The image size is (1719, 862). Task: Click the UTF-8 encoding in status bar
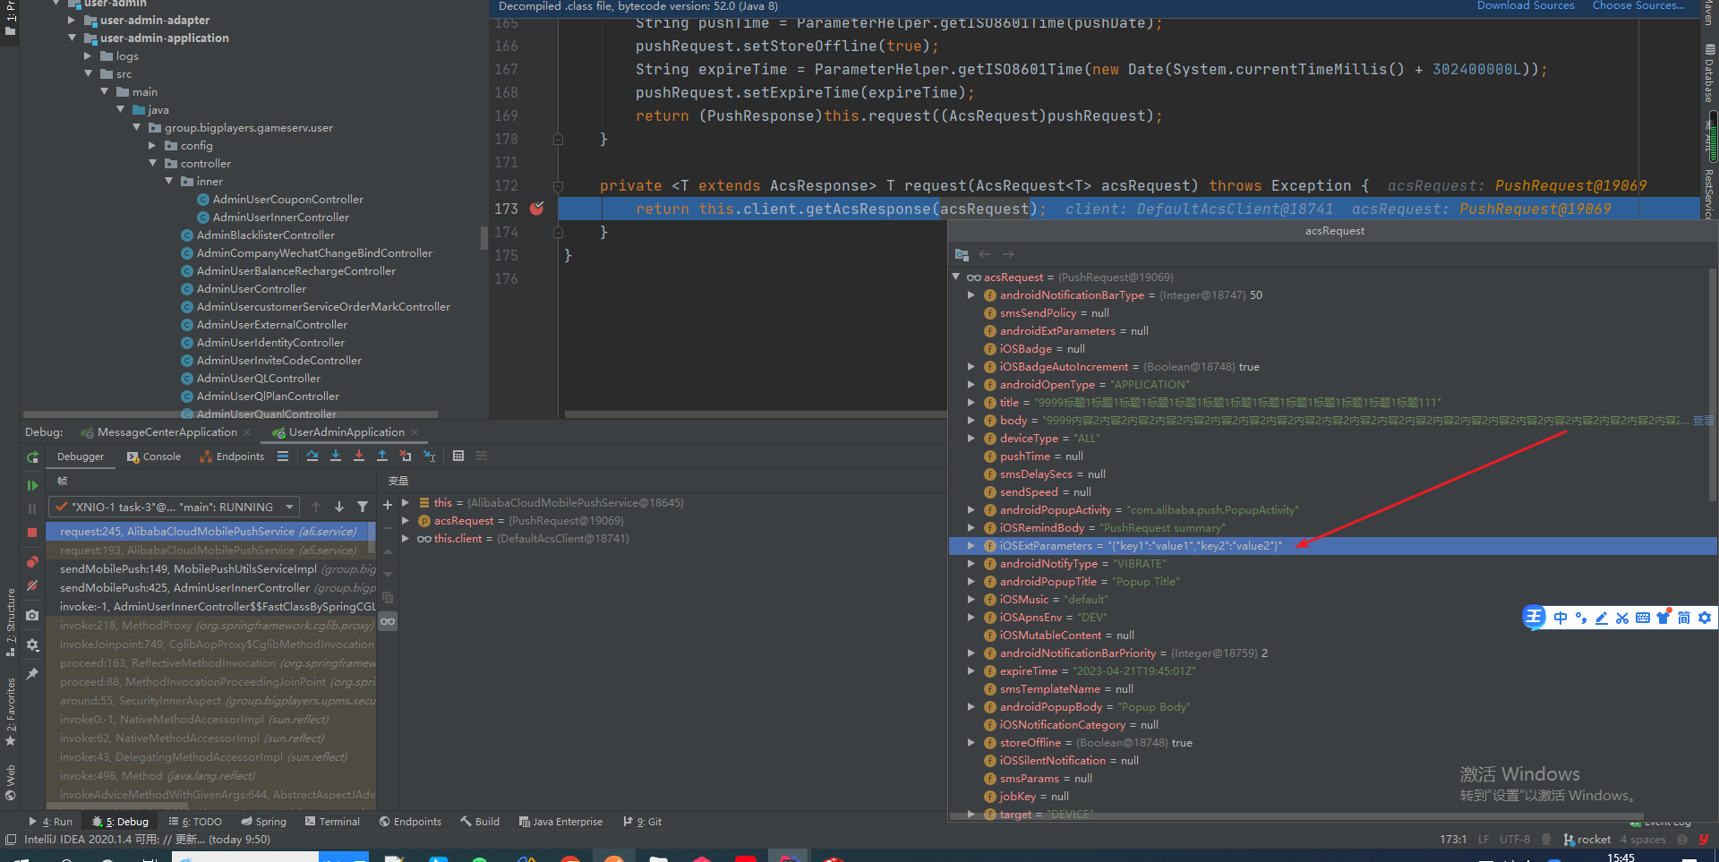[x=1515, y=840]
